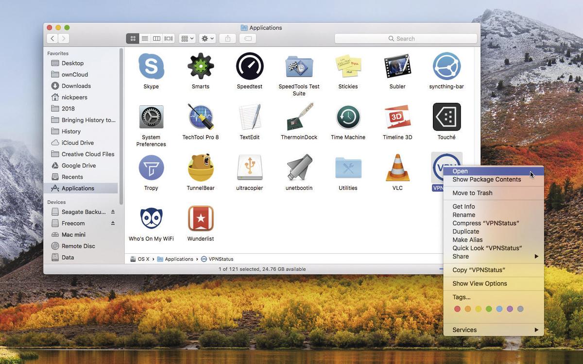Open the Action gear dropdown menu
Image resolution: width=583 pixels, height=364 pixels.
[207, 38]
